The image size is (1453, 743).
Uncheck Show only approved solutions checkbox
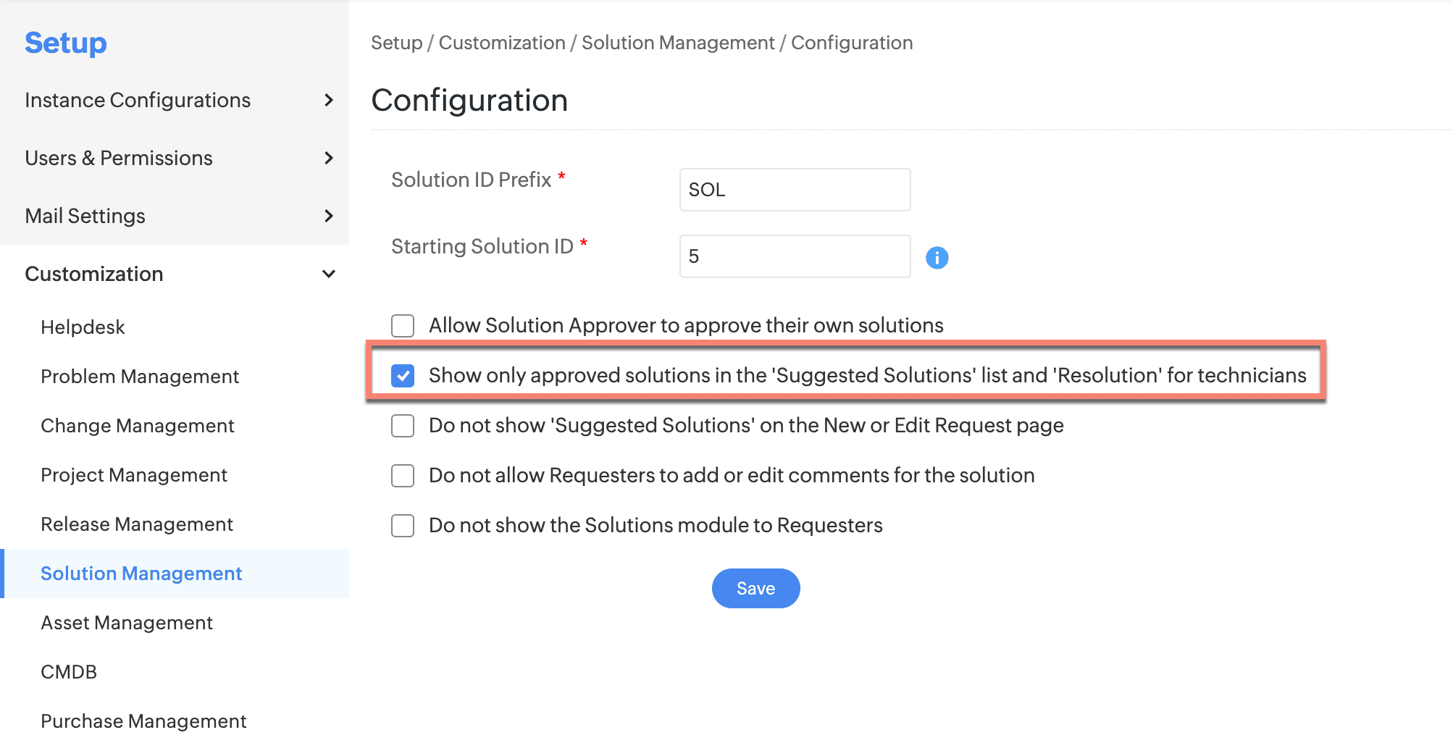[403, 376]
